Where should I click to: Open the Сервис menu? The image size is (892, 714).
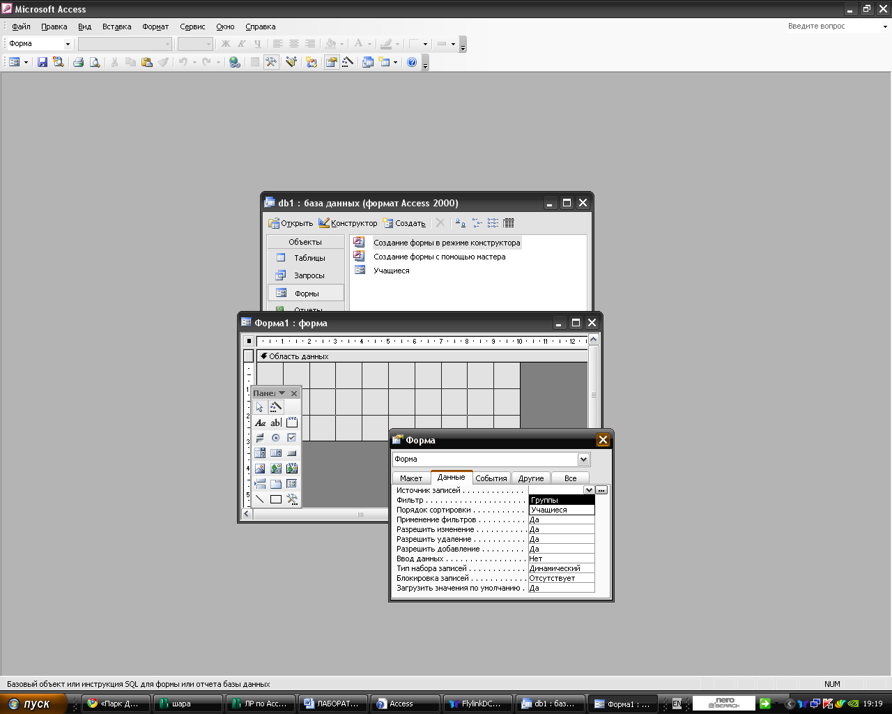(x=192, y=26)
